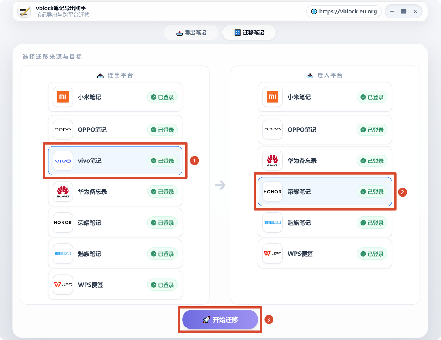Open the https://vblock.eu.org link
The width and height of the screenshot is (441, 340).
(x=344, y=11)
